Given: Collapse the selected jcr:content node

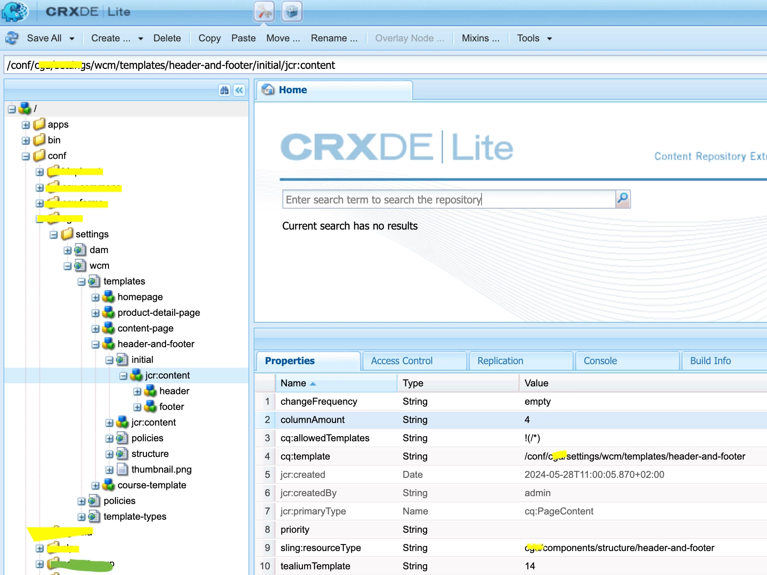Looking at the screenshot, I should (x=123, y=376).
